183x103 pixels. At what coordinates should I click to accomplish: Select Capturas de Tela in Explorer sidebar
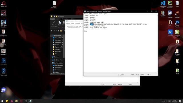59,47
